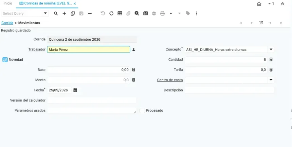Click the Trabajador field María Pérez

[x=89, y=49]
